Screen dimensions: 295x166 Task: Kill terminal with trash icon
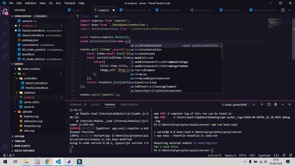(x=276, y=105)
